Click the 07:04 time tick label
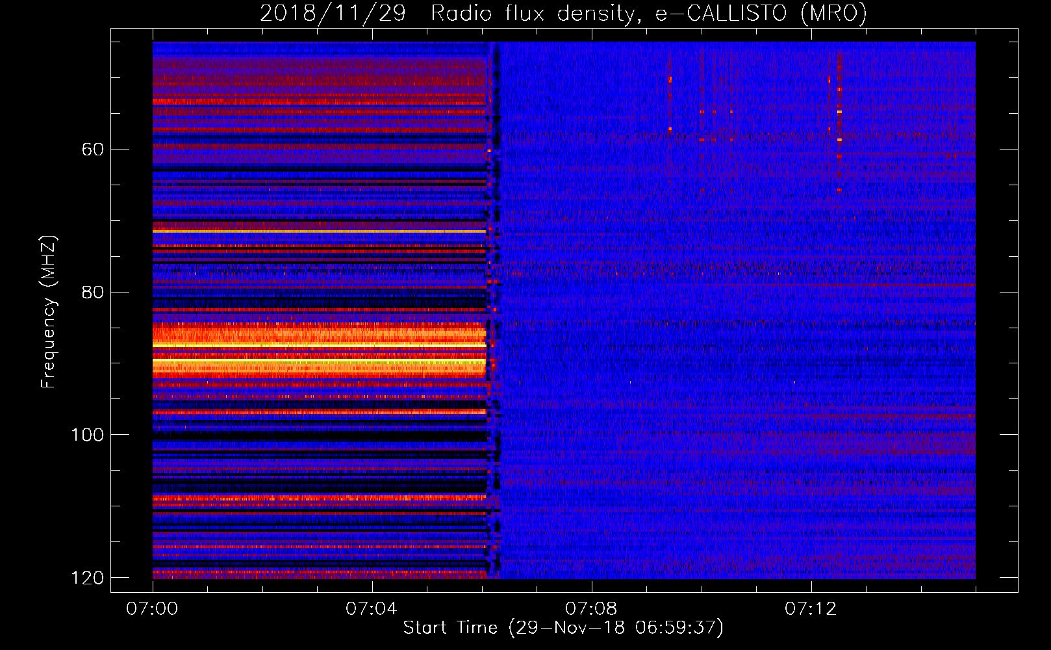Viewport: 1051px width, 650px height. pyautogui.click(x=372, y=609)
